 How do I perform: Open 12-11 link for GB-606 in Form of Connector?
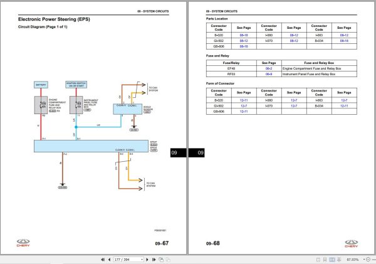[x=244, y=112]
